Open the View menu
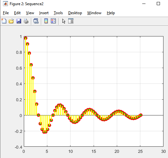The width and height of the screenshot is (168, 158). click(x=30, y=13)
